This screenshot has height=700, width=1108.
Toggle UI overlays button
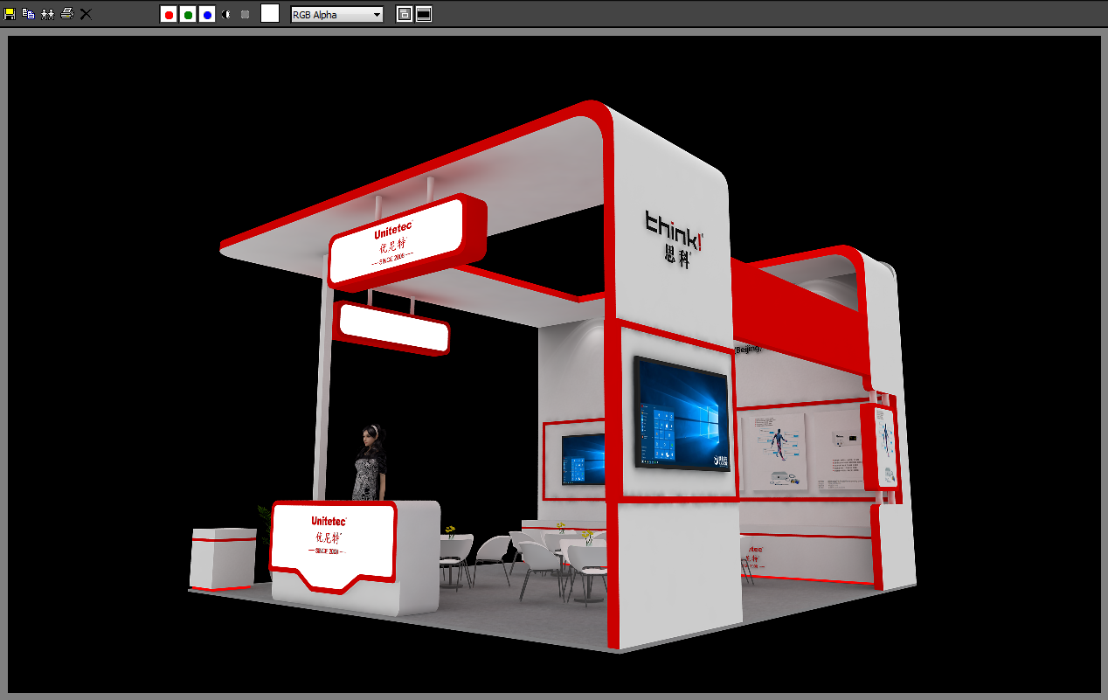click(404, 14)
